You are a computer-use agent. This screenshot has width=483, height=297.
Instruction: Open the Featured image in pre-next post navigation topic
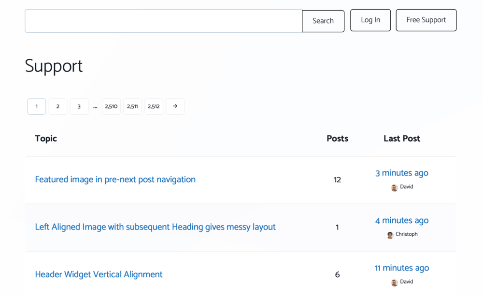point(115,179)
